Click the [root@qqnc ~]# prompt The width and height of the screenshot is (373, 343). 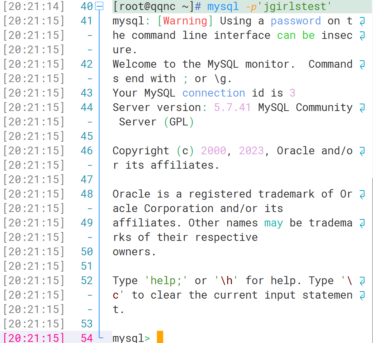tap(157, 6)
